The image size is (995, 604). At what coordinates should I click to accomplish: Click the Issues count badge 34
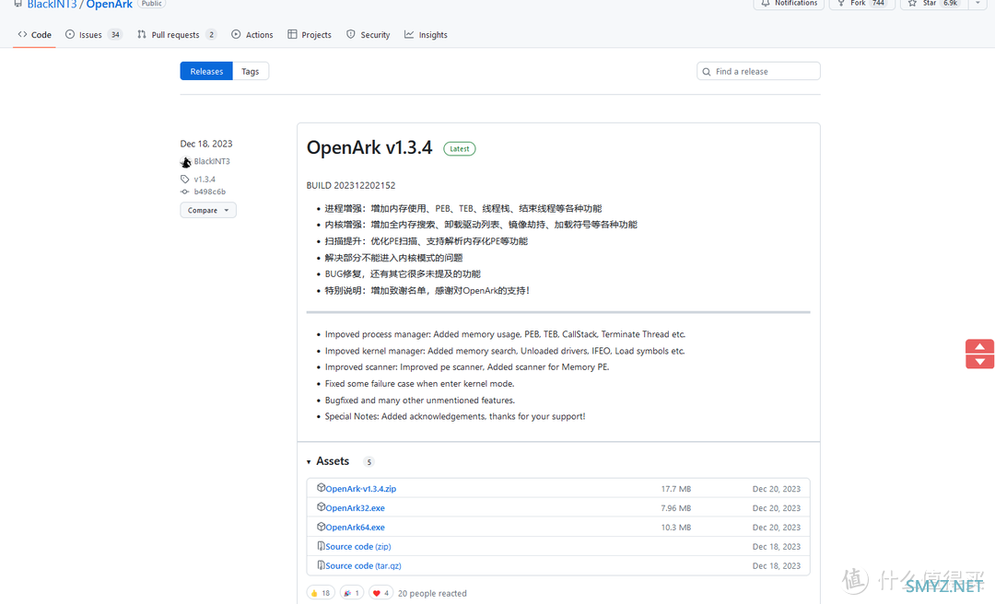pyautogui.click(x=115, y=35)
